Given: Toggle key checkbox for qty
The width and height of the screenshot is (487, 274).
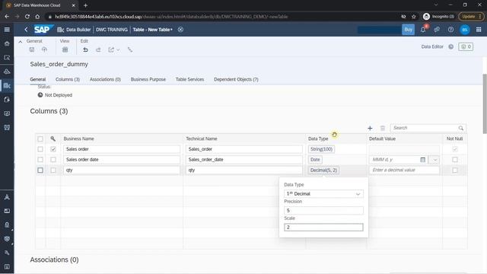Looking at the screenshot, I should 53,170.
